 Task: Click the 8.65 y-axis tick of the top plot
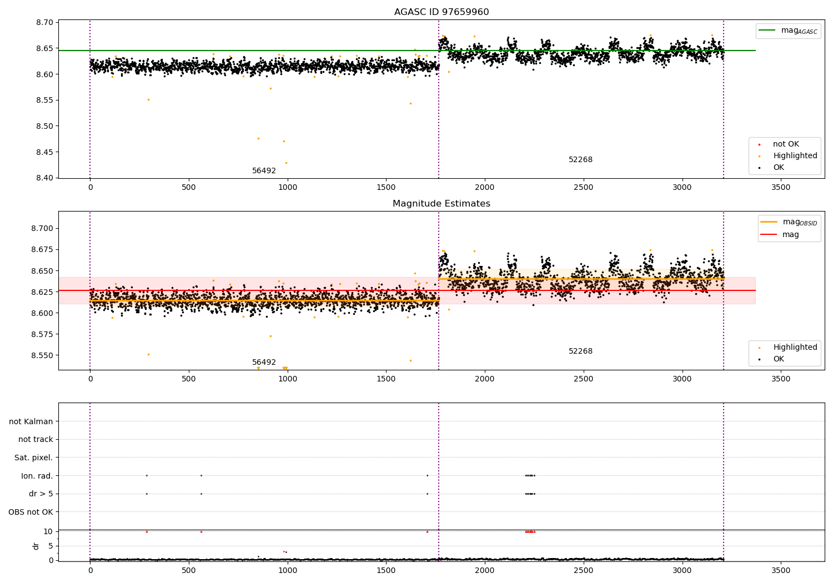pos(46,49)
